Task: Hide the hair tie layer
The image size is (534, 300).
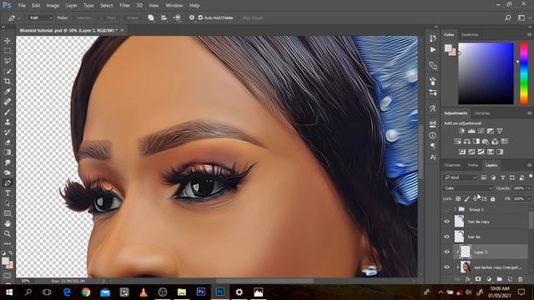Action: pyautogui.click(x=447, y=237)
